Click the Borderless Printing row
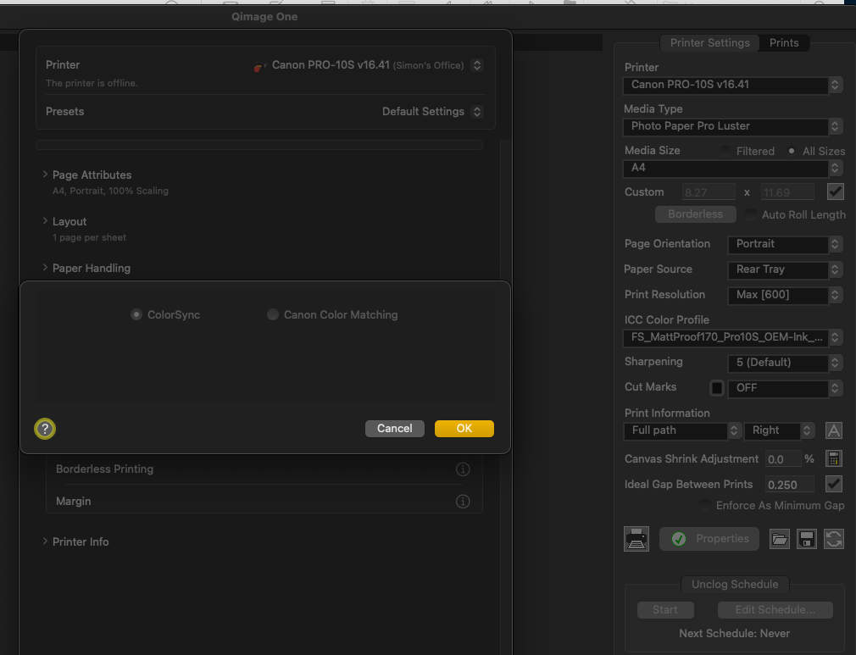This screenshot has width=856, height=655. 264,469
